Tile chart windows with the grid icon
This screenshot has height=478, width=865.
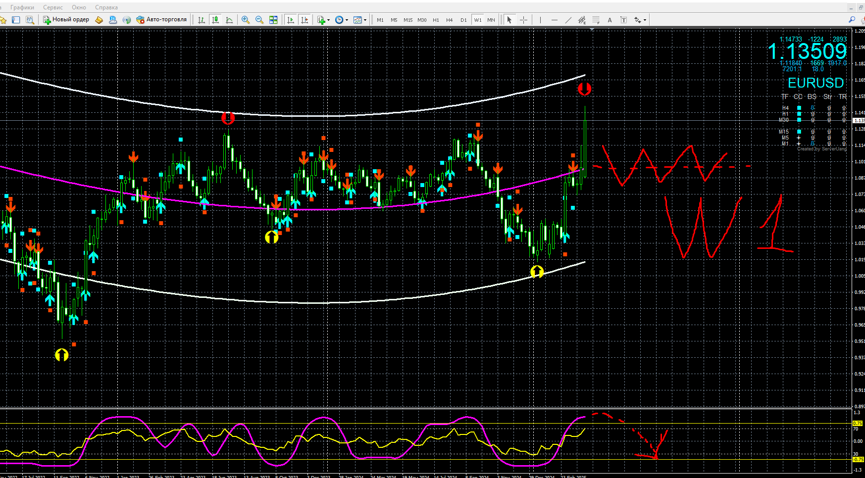[273, 20]
